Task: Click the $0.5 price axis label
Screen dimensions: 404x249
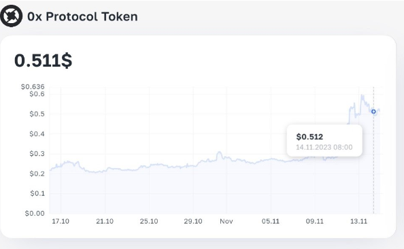Action: click(37, 114)
